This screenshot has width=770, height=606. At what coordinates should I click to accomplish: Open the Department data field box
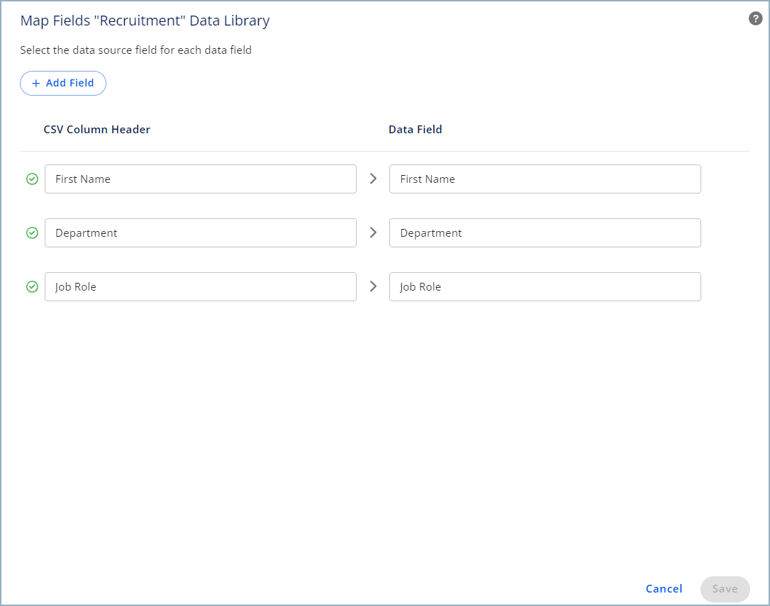click(545, 233)
